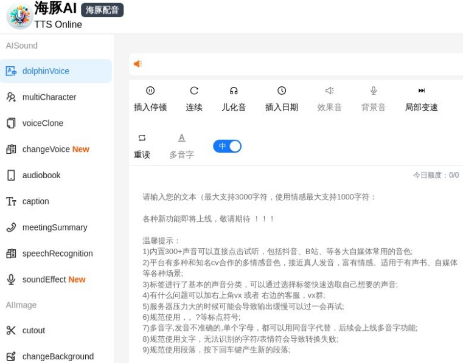
Task: Click the background music (背景音) microphone icon
Action: (x=374, y=91)
